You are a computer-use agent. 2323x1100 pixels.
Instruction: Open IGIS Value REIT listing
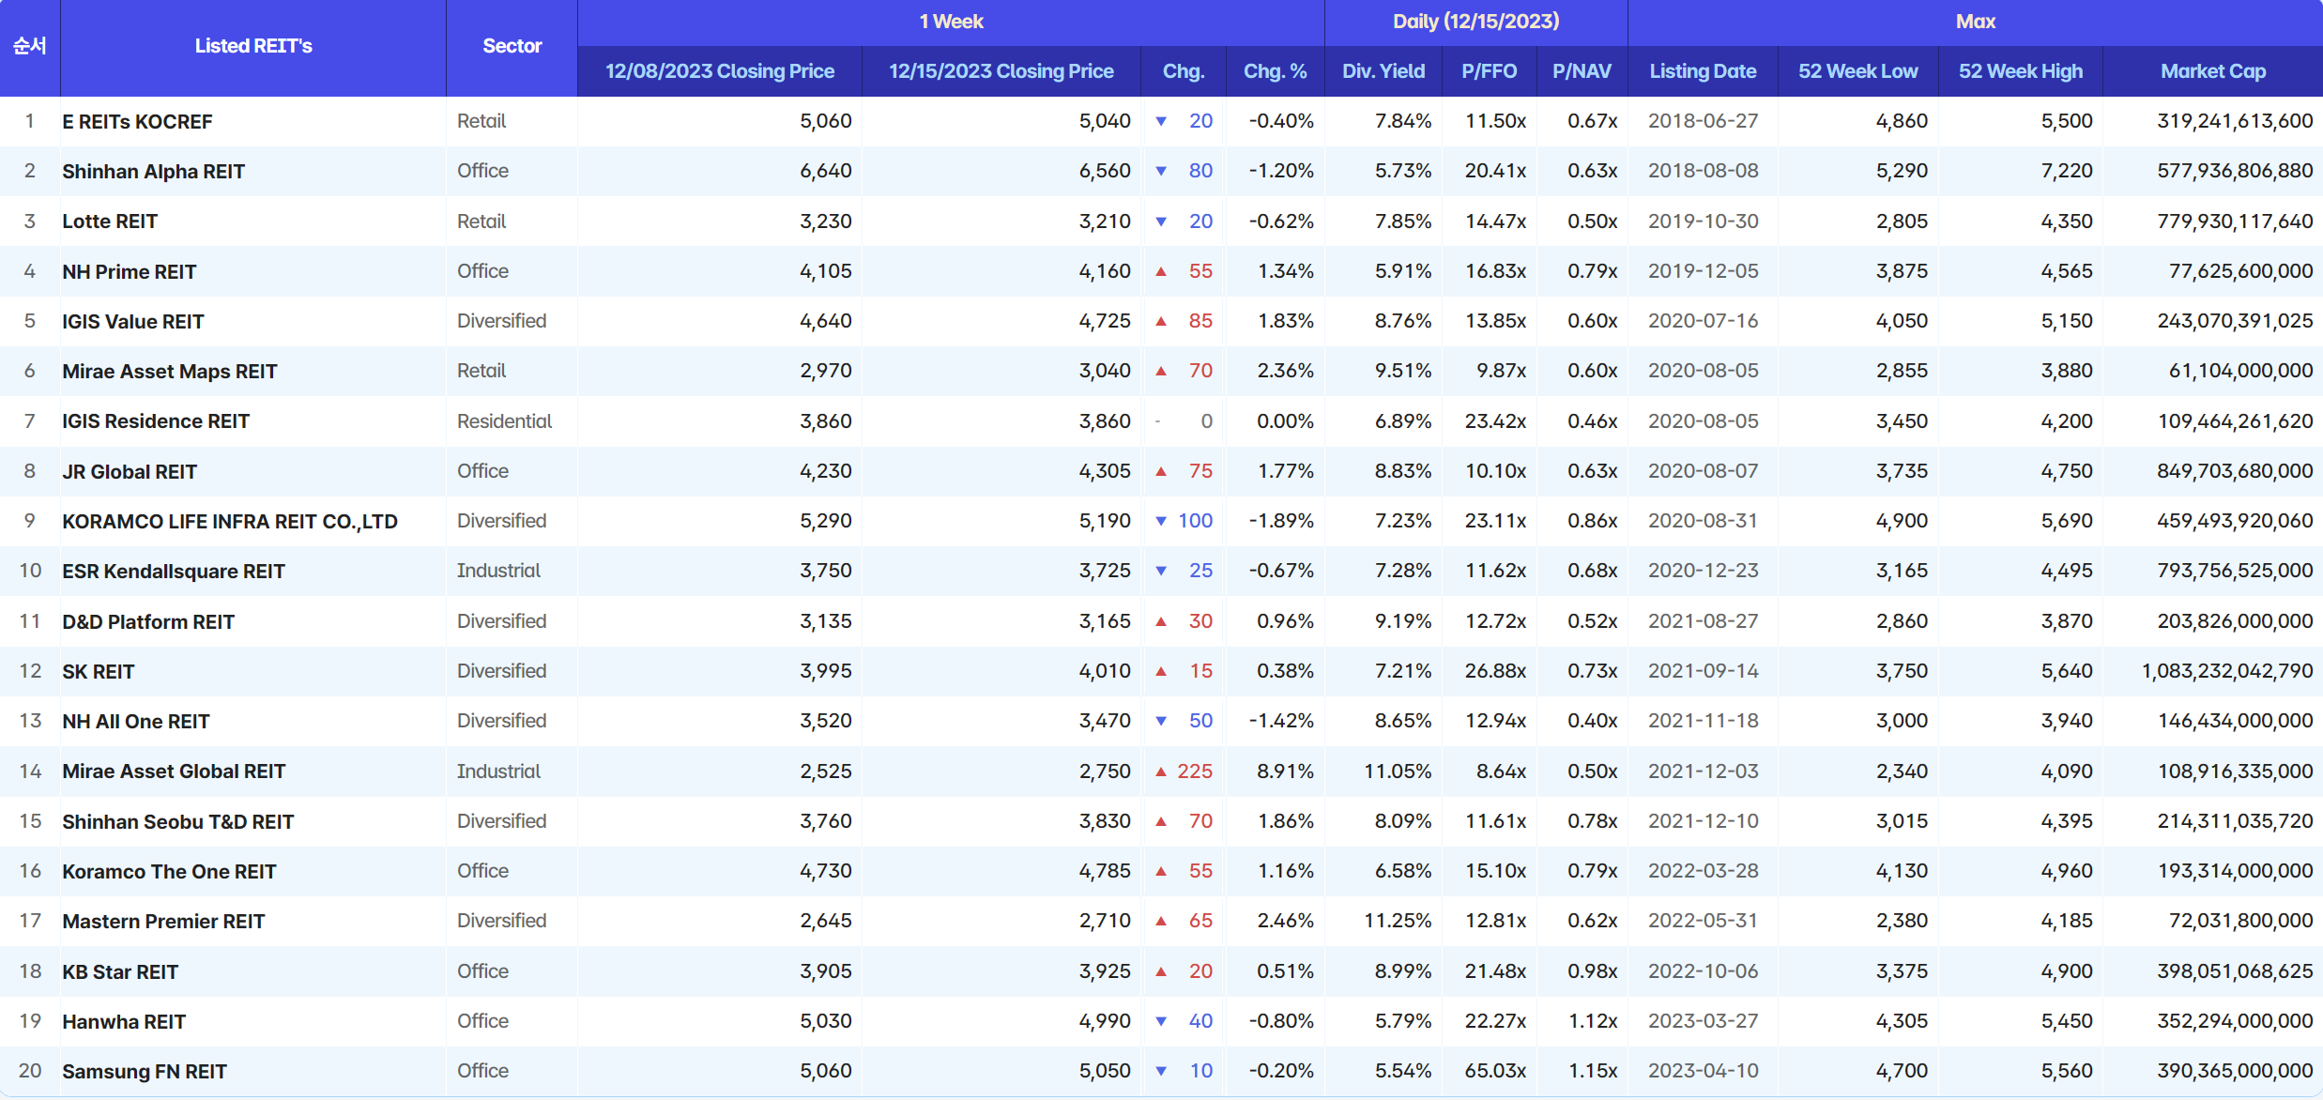132,322
